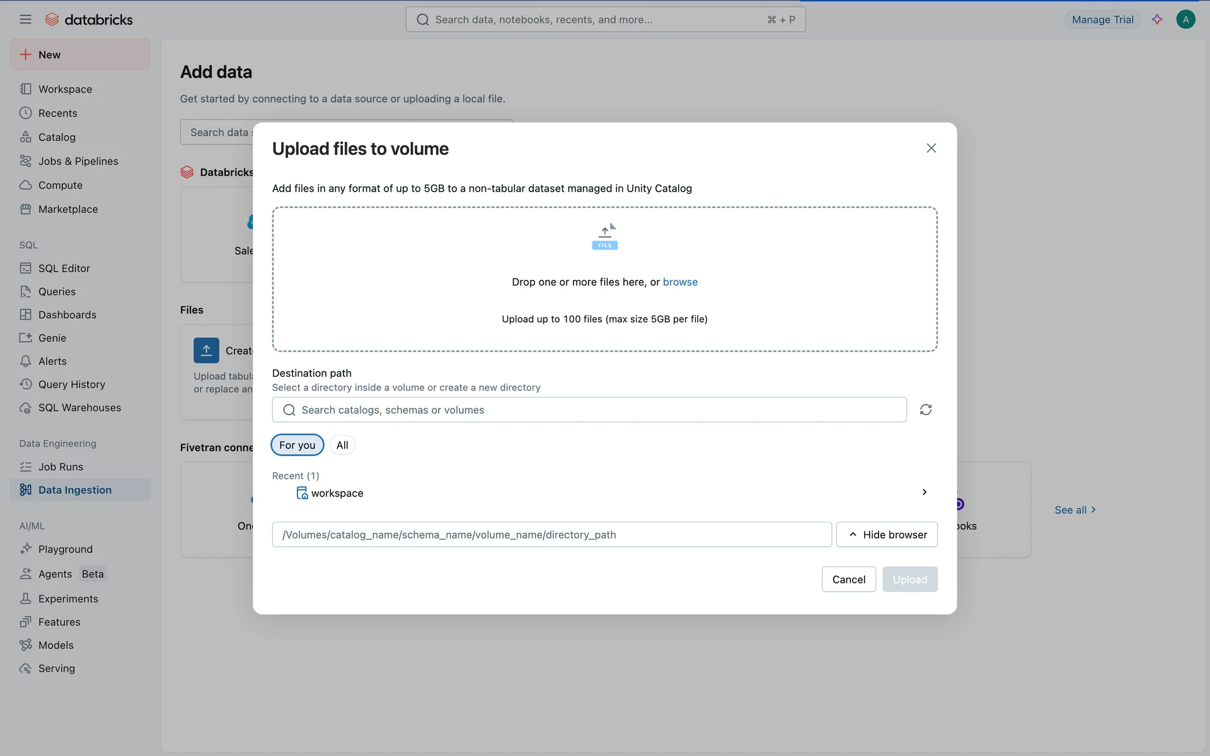The height and width of the screenshot is (756, 1210).
Task: Open Playground under AI/ML
Action: pyautogui.click(x=65, y=549)
